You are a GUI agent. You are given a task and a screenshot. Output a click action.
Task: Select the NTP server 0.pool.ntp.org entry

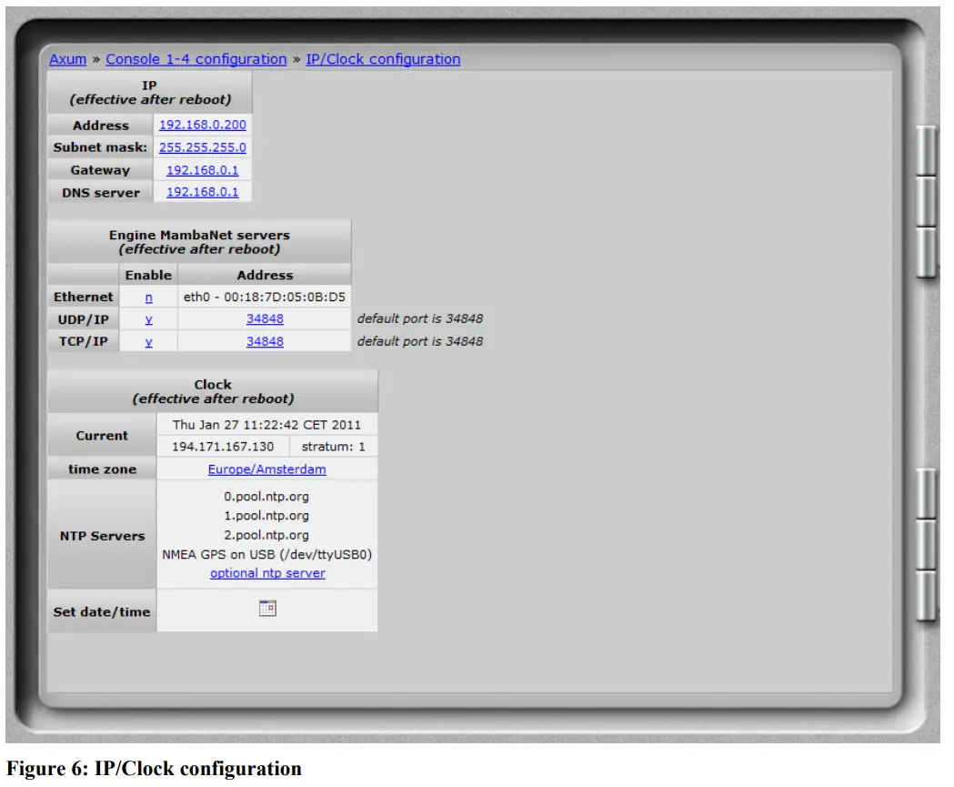point(266,496)
